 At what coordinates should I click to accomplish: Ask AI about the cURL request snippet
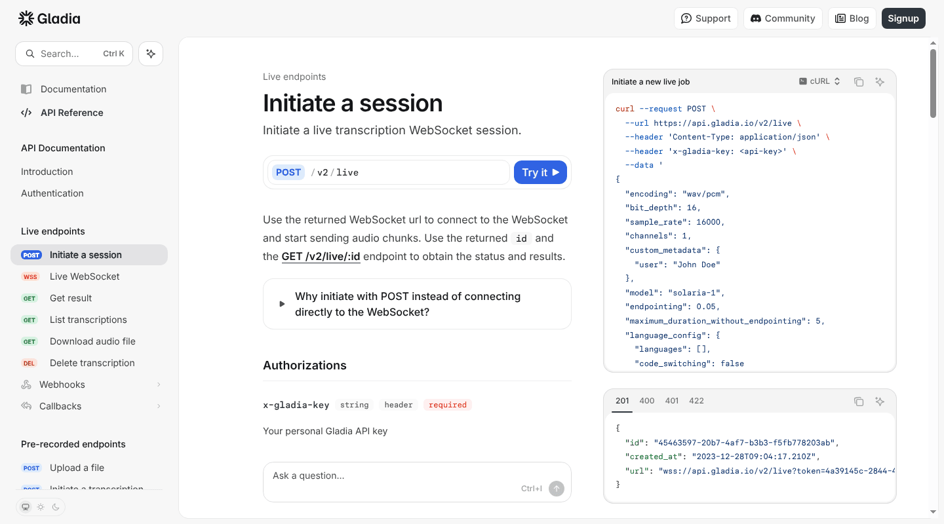[x=880, y=82]
